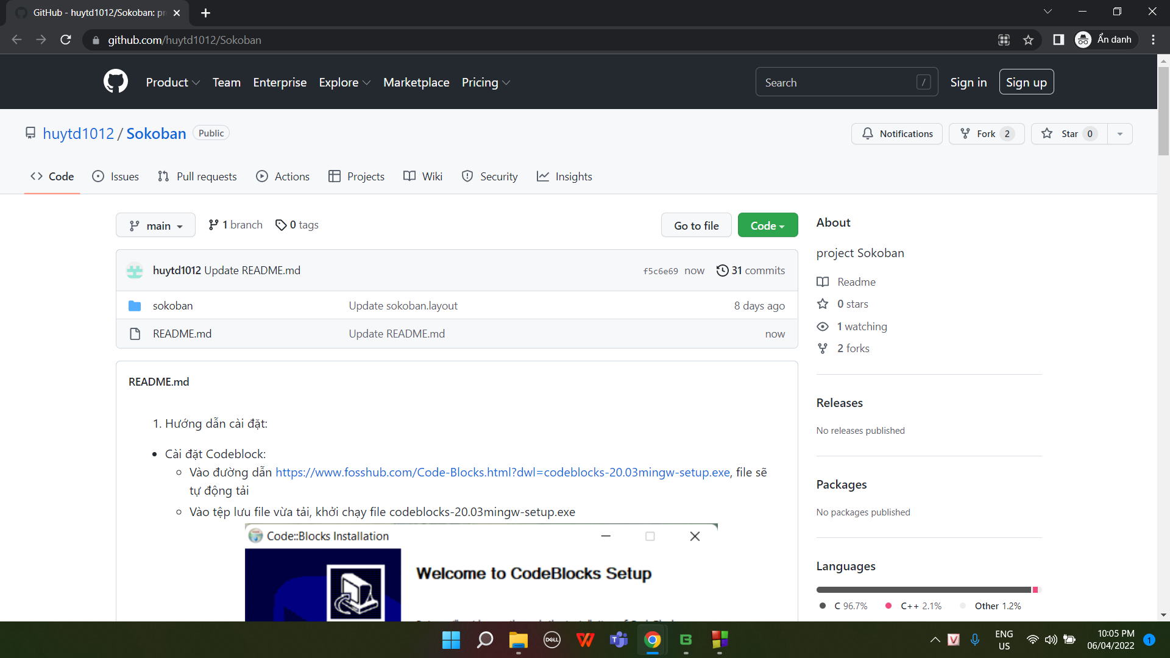The width and height of the screenshot is (1170, 658).
Task: Click the Go to file button
Action: [697, 225]
